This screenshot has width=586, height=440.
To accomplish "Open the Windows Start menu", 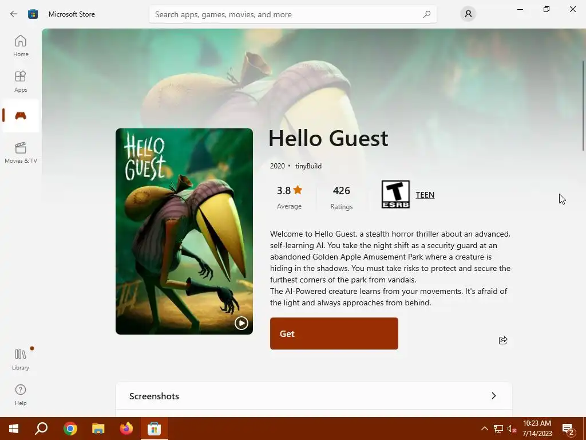I will pyautogui.click(x=14, y=429).
